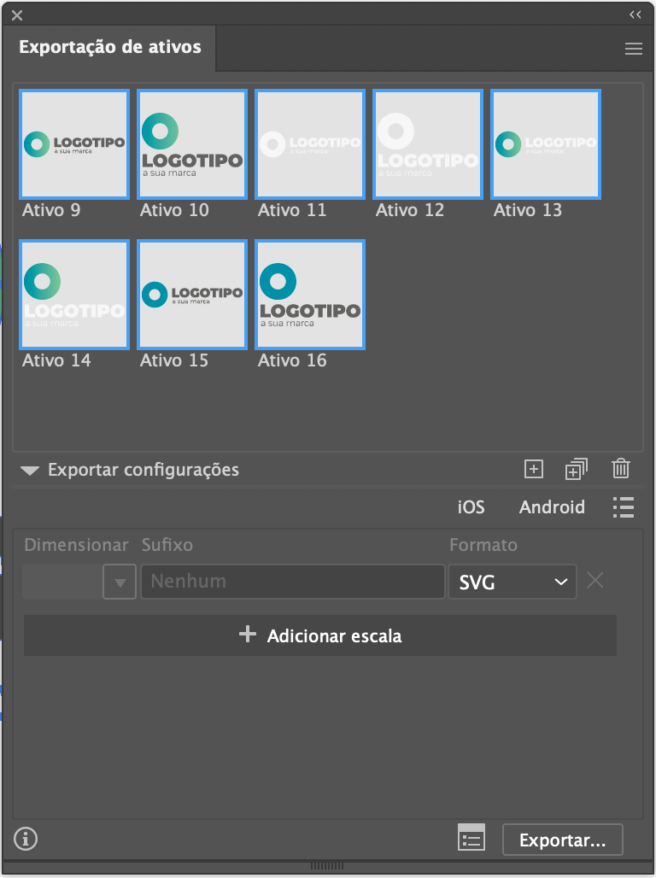Select the Exportação de ativos tab
This screenshot has height=878, width=656.
[110, 47]
